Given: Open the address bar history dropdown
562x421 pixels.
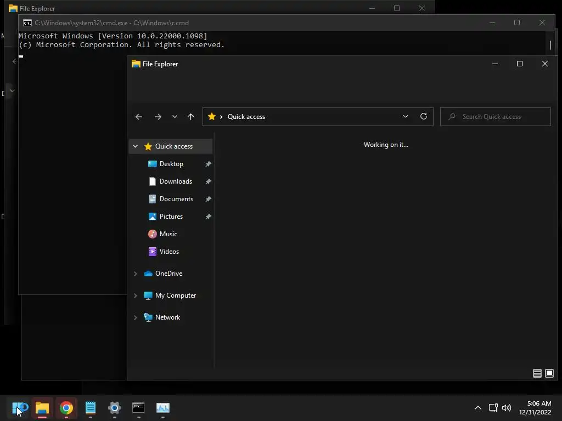Looking at the screenshot, I should tap(406, 117).
